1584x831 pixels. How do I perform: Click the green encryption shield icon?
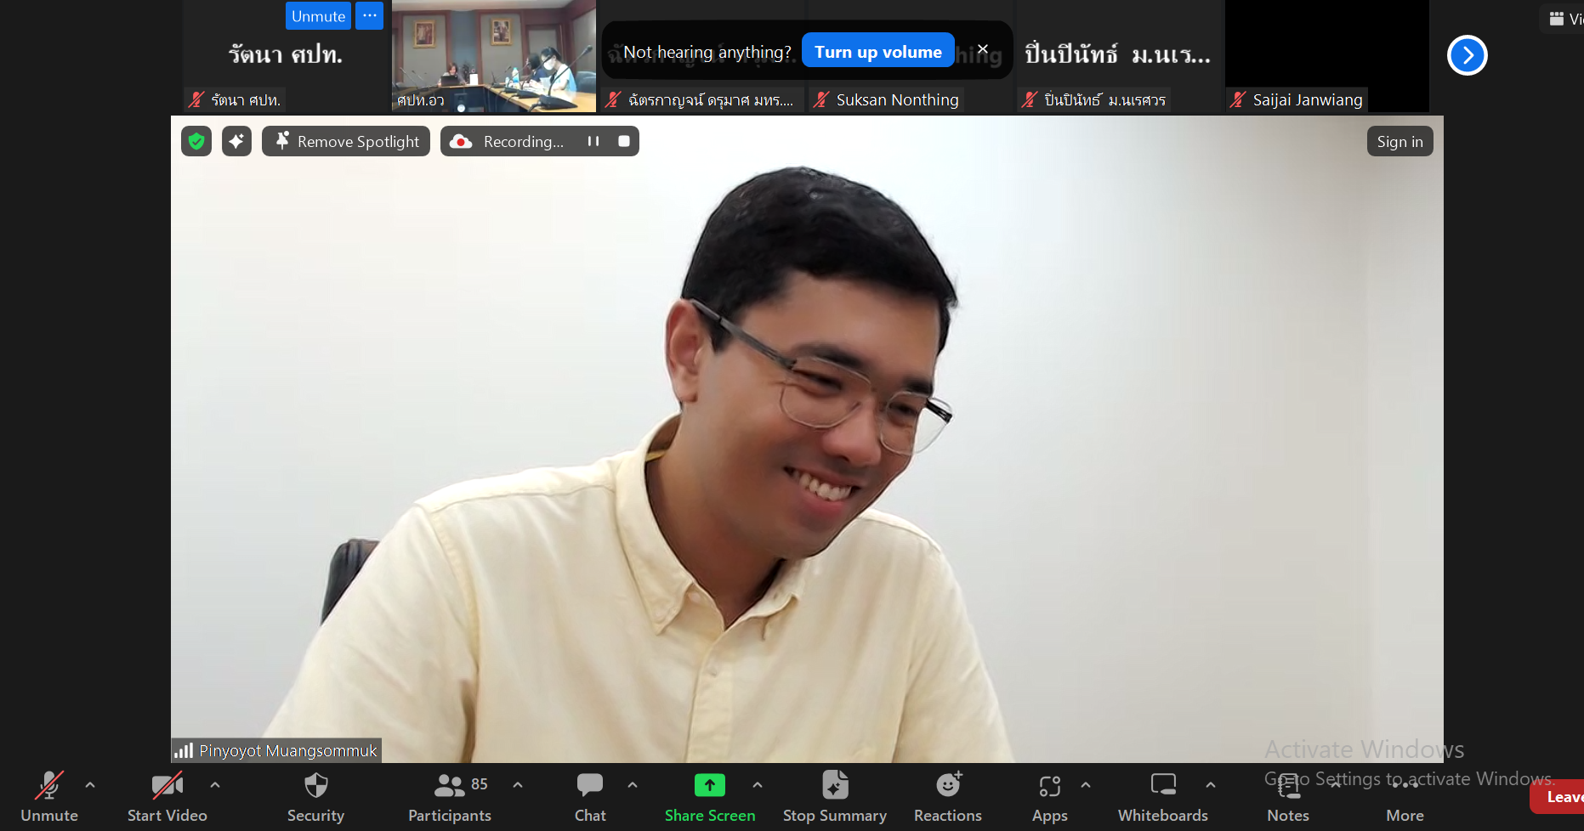click(196, 141)
